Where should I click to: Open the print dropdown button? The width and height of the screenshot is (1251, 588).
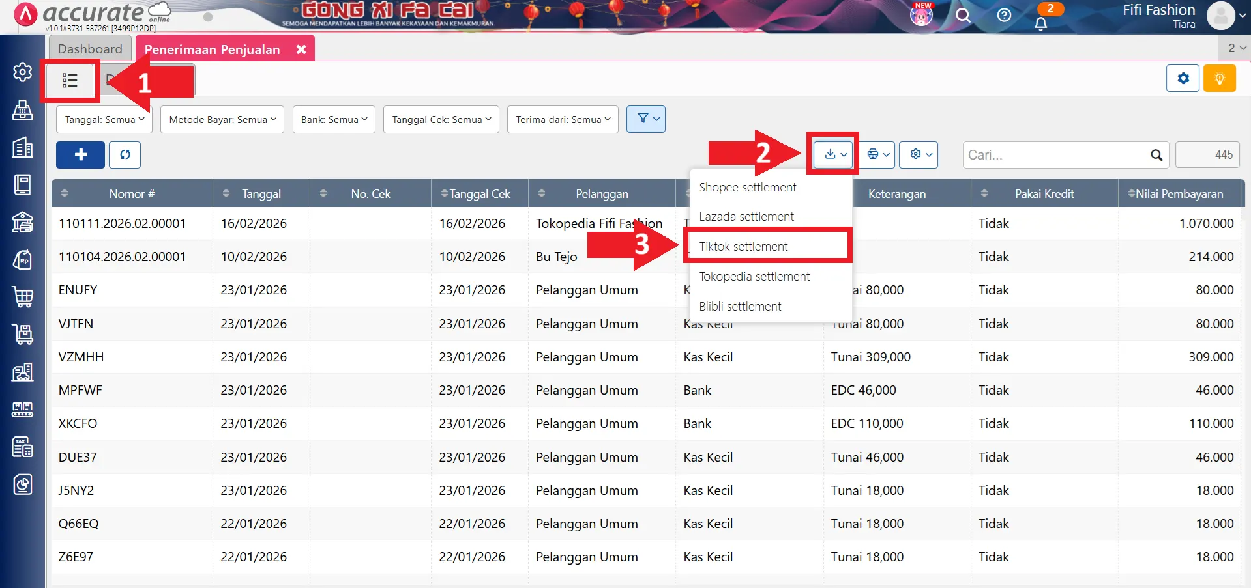pos(878,155)
